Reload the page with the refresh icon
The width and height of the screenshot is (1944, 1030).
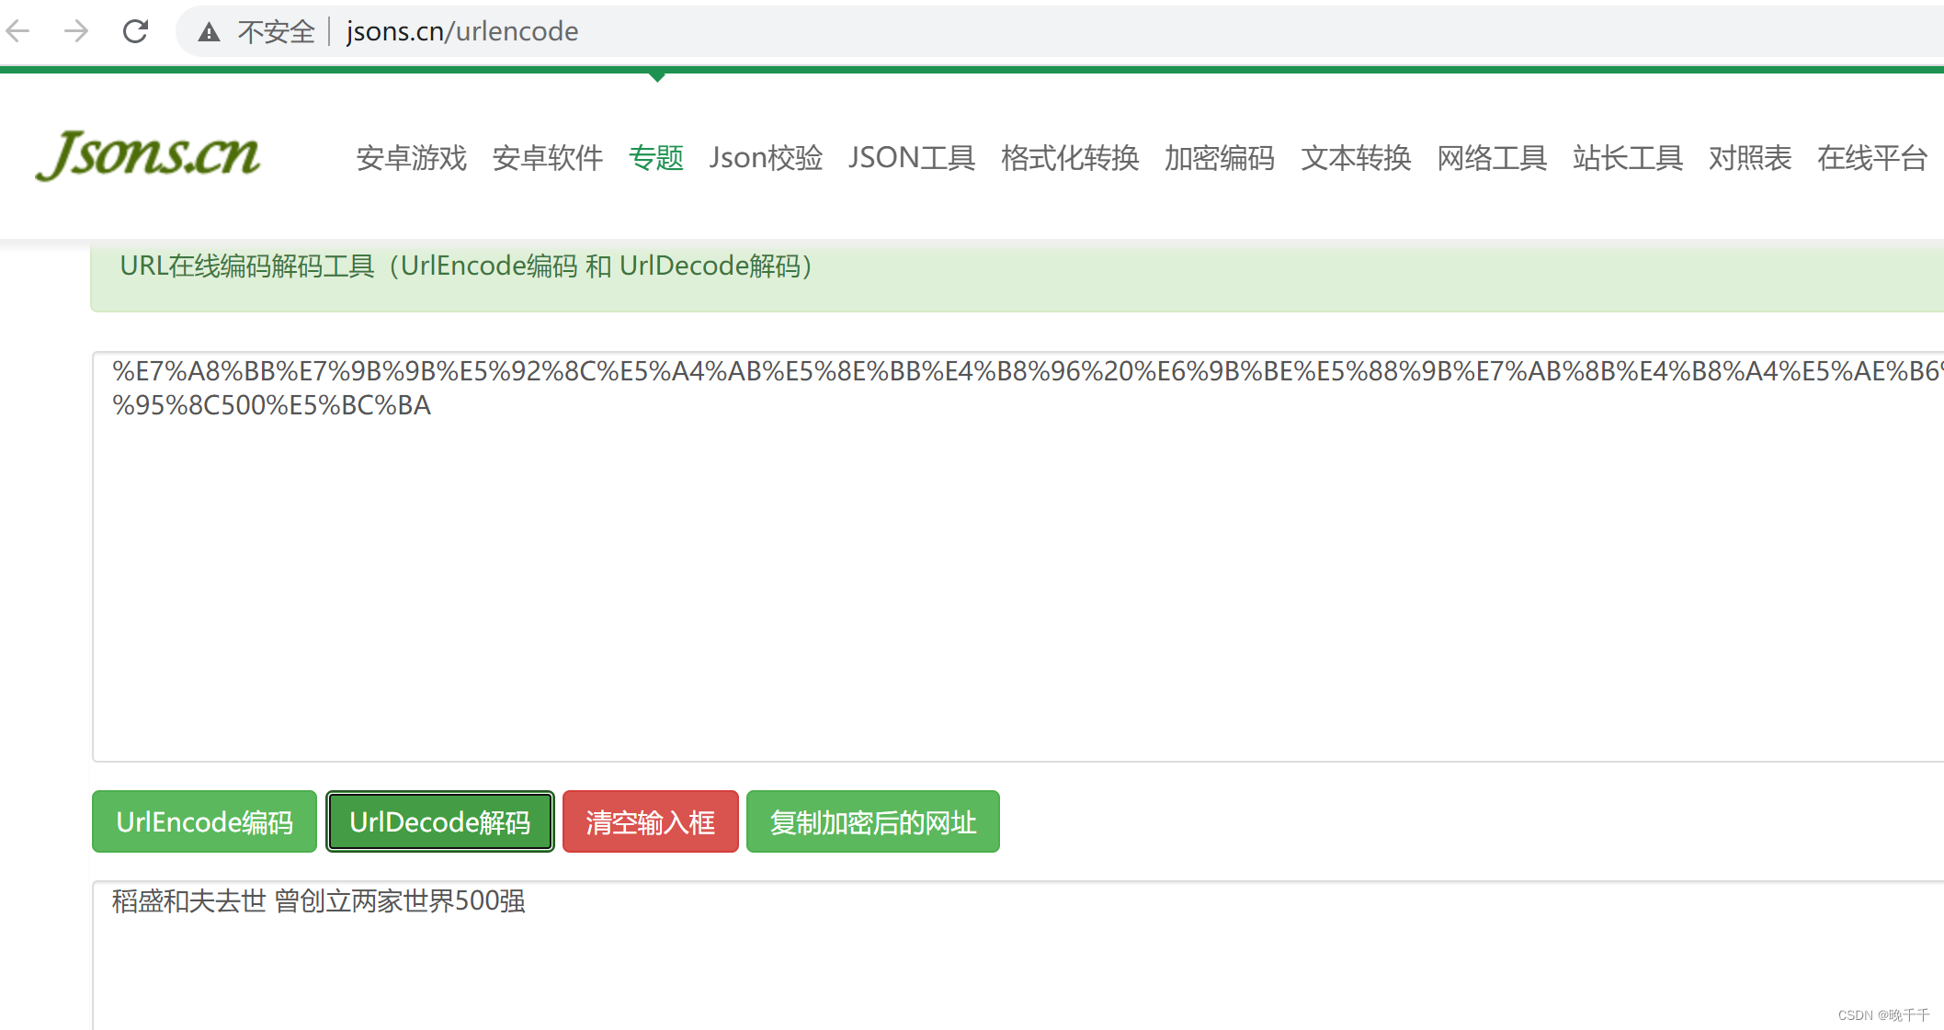tap(135, 31)
